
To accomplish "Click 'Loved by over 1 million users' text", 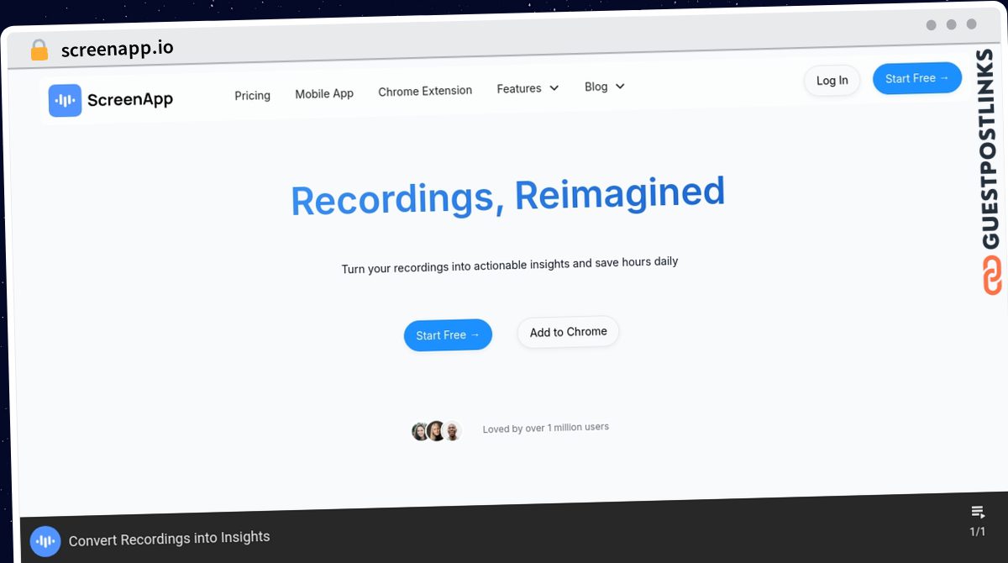I will tap(546, 428).
